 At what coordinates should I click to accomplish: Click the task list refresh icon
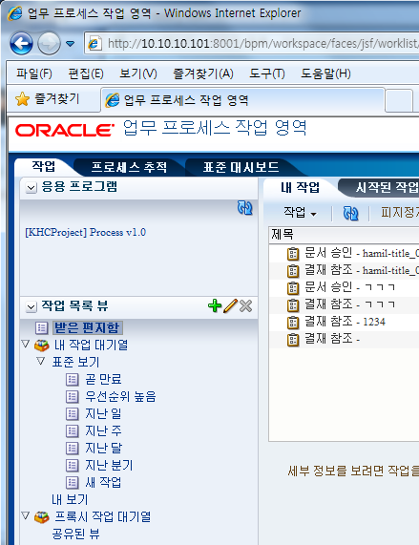click(x=350, y=213)
